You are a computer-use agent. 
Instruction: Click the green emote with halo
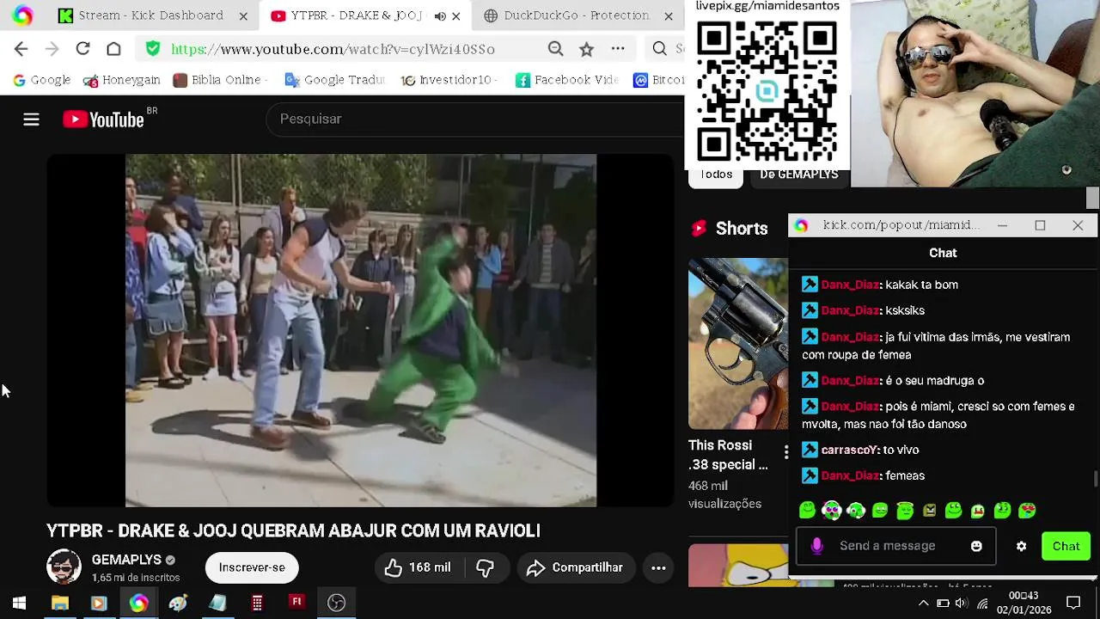(x=905, y=511)
